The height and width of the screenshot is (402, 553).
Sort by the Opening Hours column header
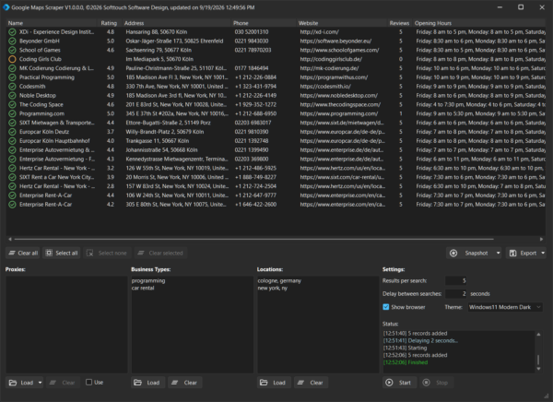(479, 23)
